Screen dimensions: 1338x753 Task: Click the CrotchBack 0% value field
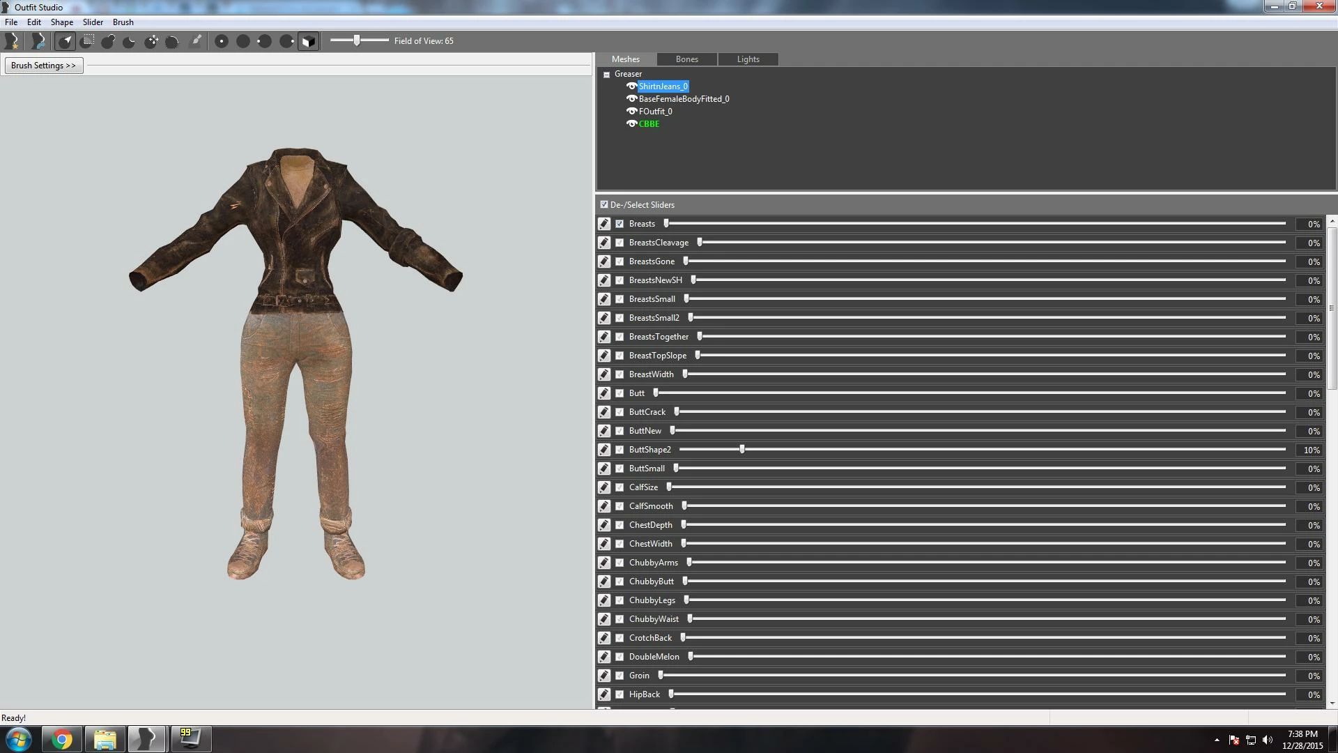(x=1309, y=639)
